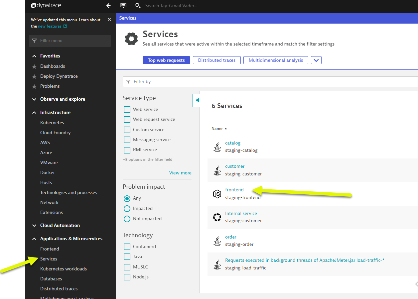Select the Impacted radio button
This screenshot has height=299, width=418.
127,209
